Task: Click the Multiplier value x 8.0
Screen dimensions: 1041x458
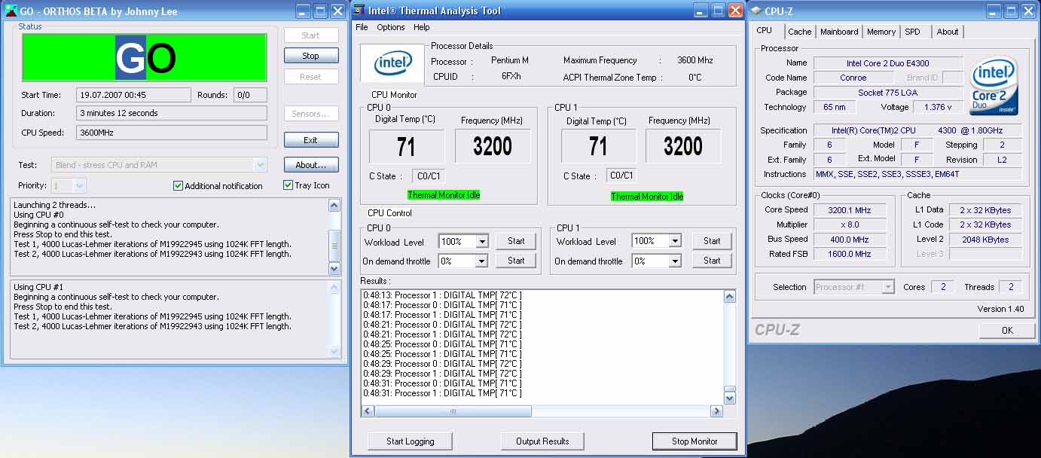Action: [850, 225]
